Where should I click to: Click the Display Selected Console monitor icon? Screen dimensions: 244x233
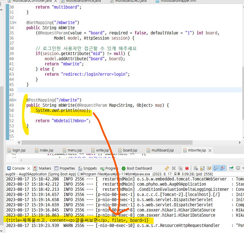pos(238,168)
